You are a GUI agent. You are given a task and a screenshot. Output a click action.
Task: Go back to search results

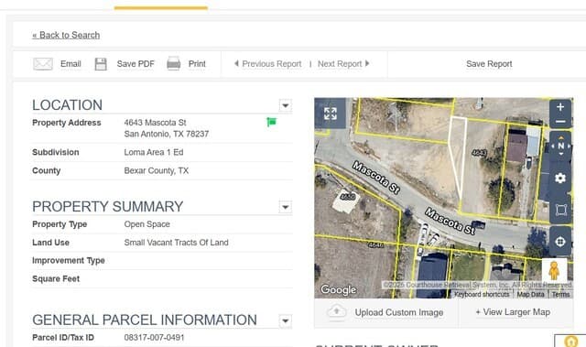tap(66, 35)
